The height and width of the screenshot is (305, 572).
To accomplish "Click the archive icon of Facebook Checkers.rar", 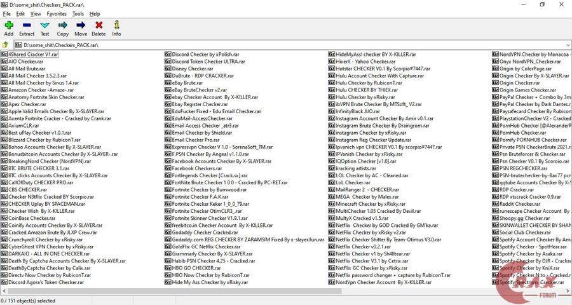I will 168,168.
